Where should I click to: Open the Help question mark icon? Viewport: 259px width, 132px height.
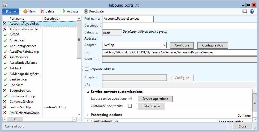(252, 11)
